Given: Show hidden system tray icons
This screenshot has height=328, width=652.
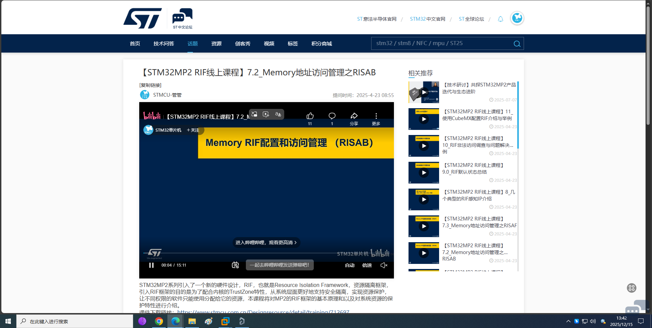Looking at the screenshot, I should coord(568,321).
